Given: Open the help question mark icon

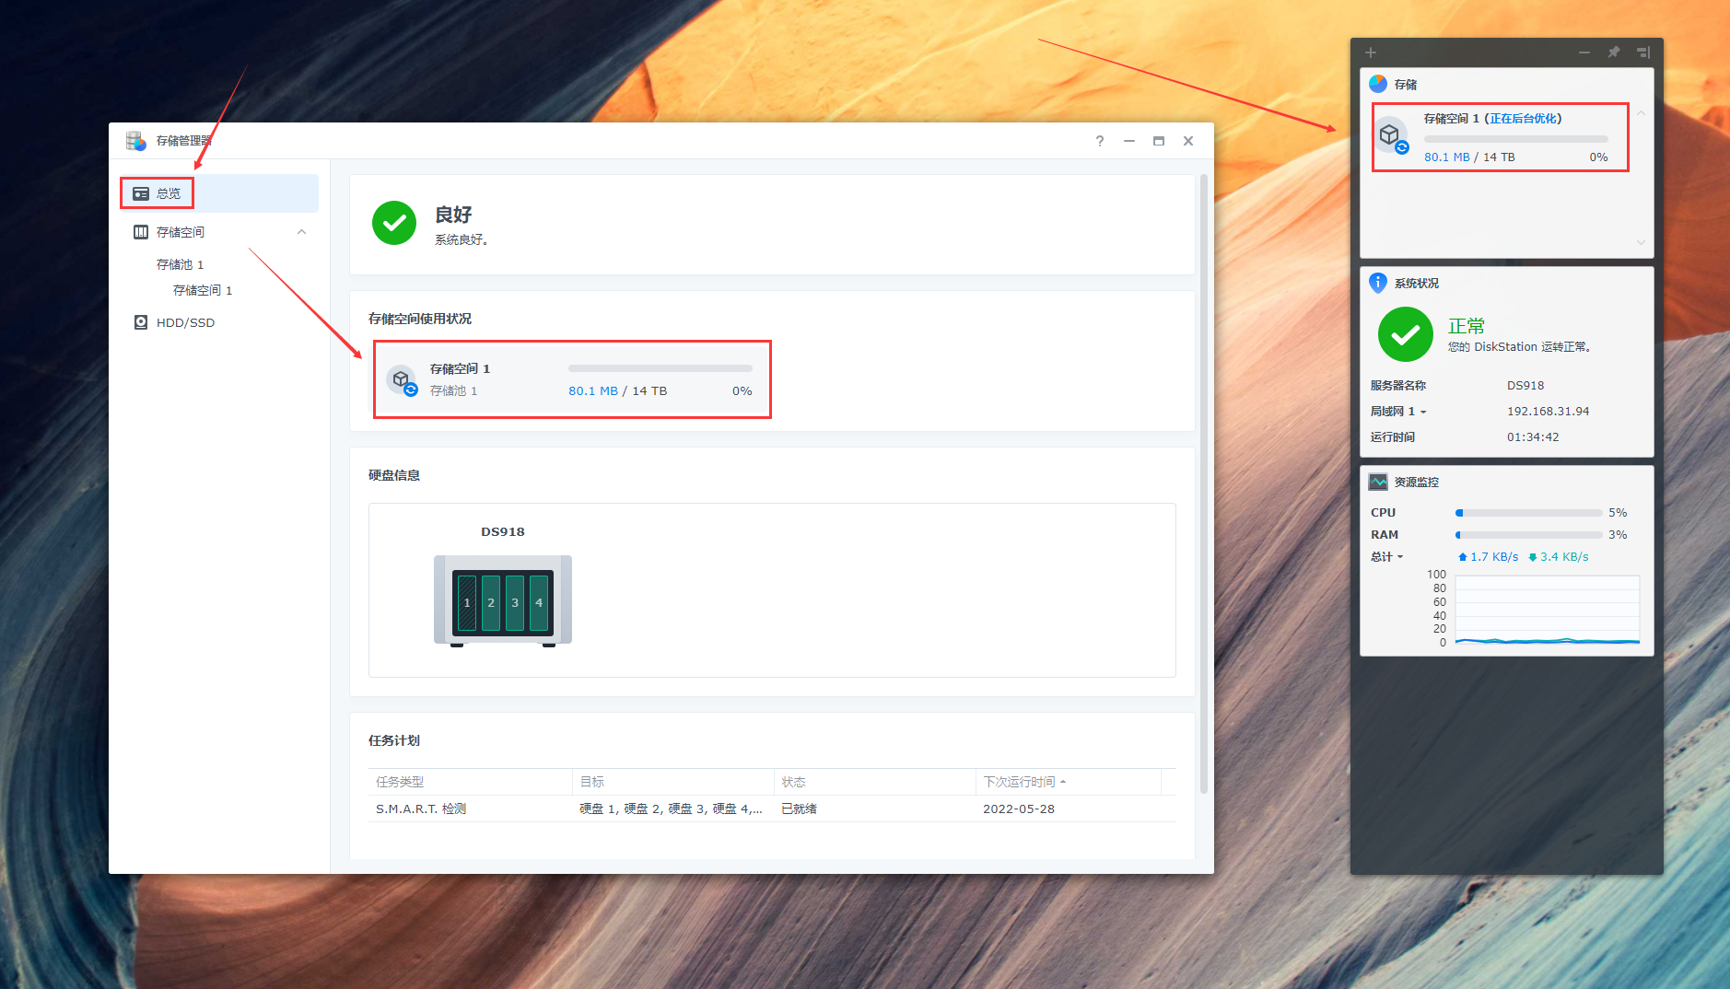Looking at the screenshot, I should 1100,141.
